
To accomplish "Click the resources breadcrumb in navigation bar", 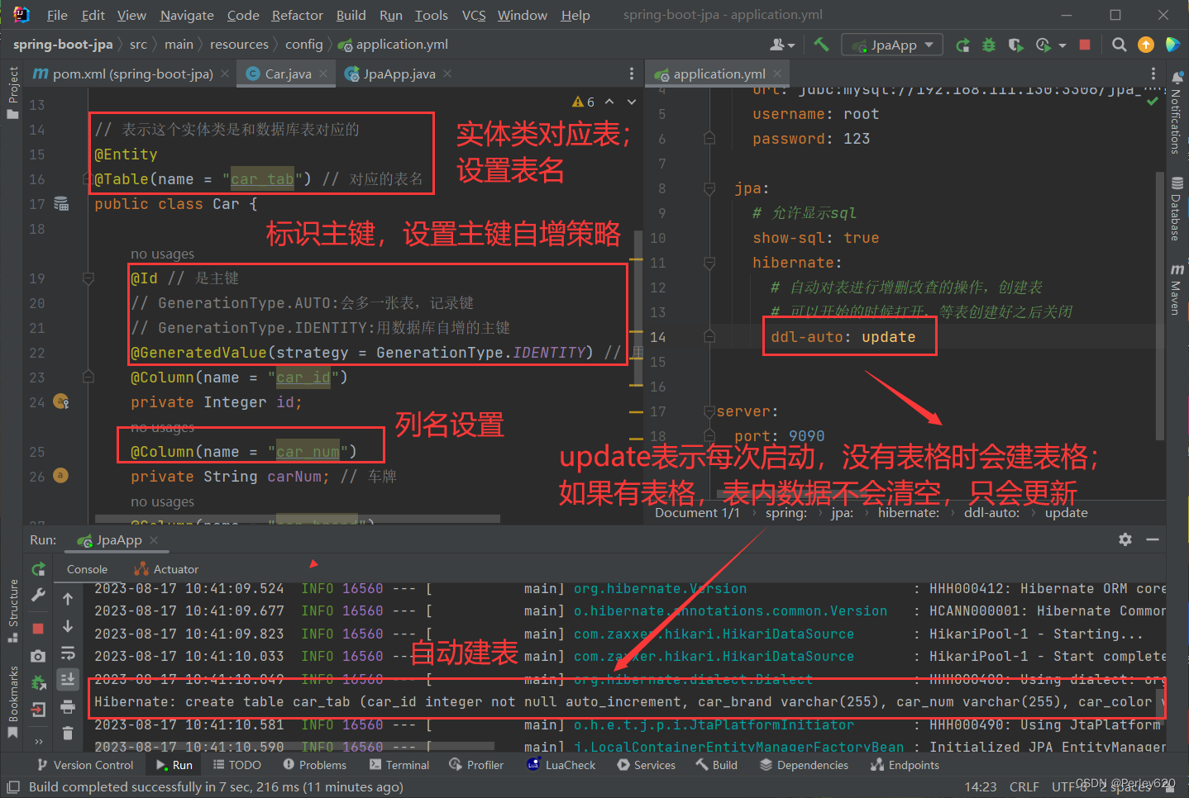I will 239,45.
